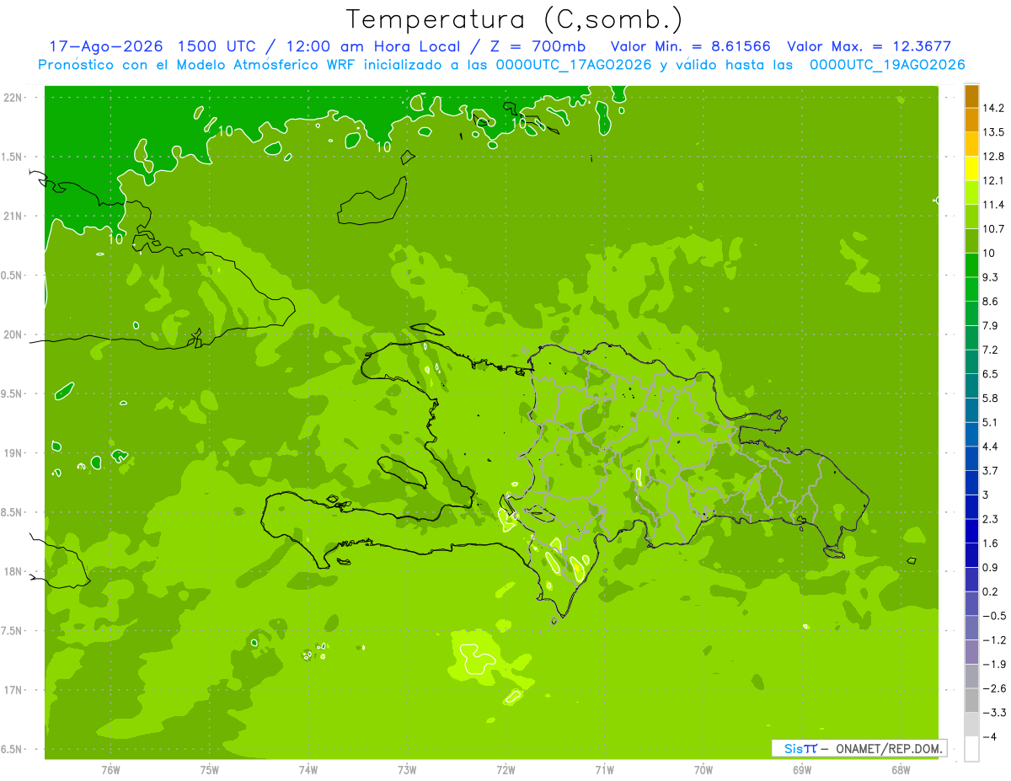Click the '19N' latitude axis label
This screenshot has width=1011, height=781.
tap(13, 453)
